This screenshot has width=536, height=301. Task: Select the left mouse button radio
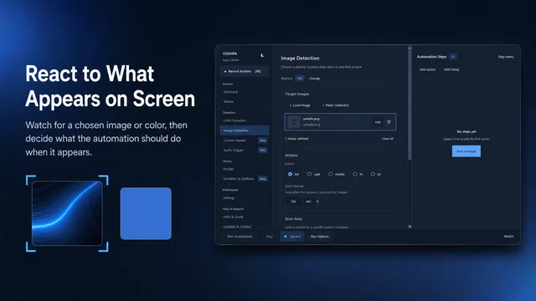[x=291, y=174]
